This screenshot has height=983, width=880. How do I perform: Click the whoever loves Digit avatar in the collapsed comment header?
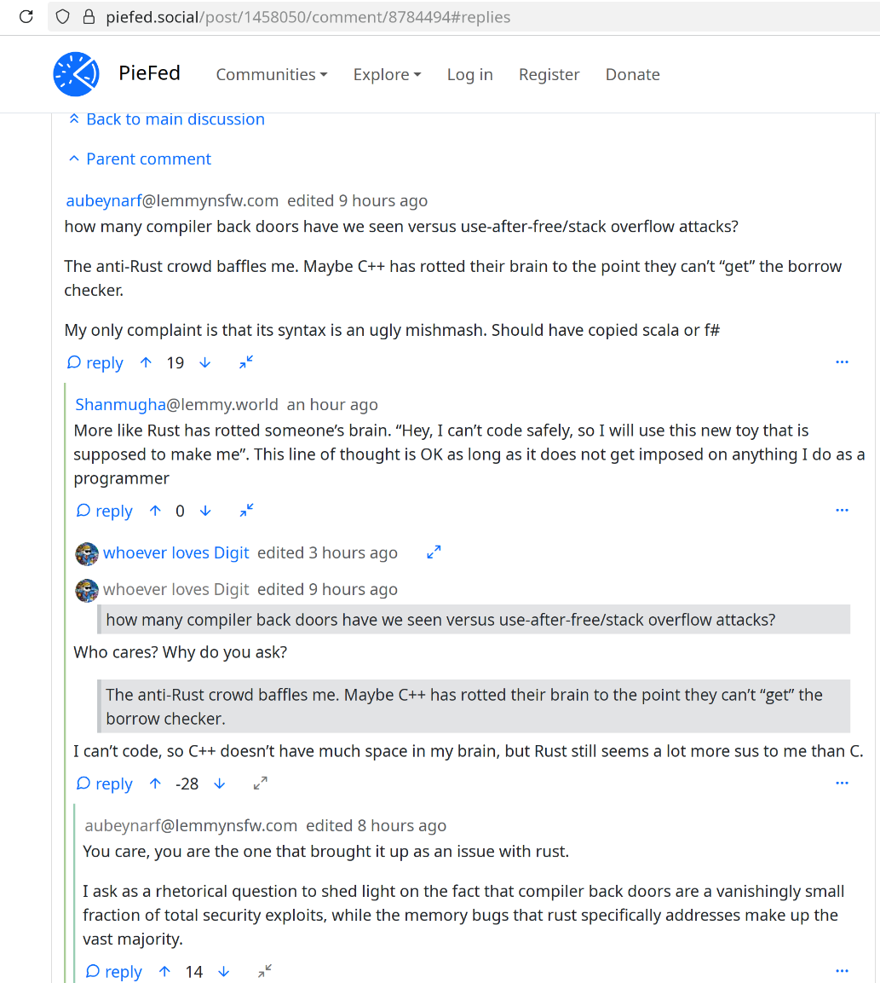point(87,552)
